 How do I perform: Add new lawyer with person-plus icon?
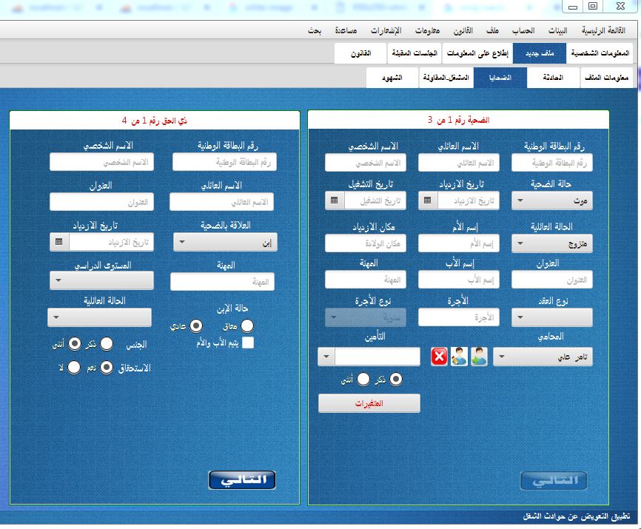coord(479,357)
